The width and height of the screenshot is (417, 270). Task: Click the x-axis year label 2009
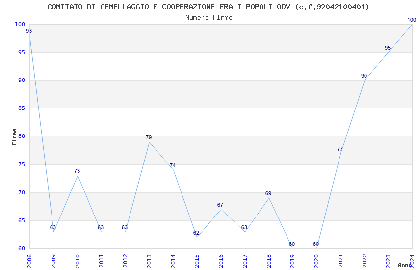(x=53, y=261)
